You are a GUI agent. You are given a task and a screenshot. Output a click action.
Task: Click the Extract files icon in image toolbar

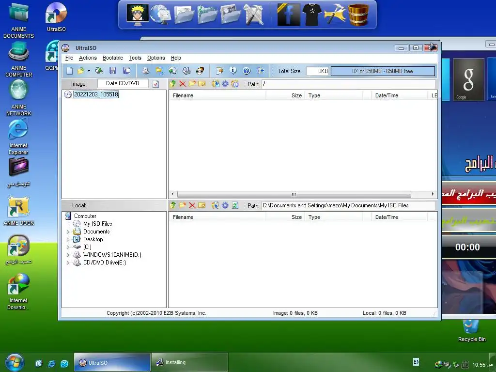(216, 84)
